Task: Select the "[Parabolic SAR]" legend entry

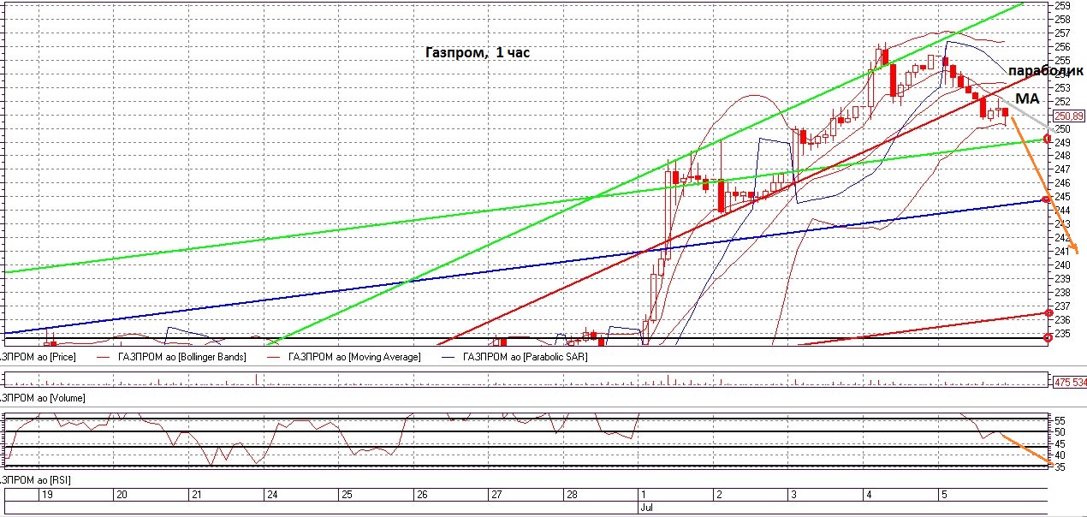Action: click(x=525, y=357)
